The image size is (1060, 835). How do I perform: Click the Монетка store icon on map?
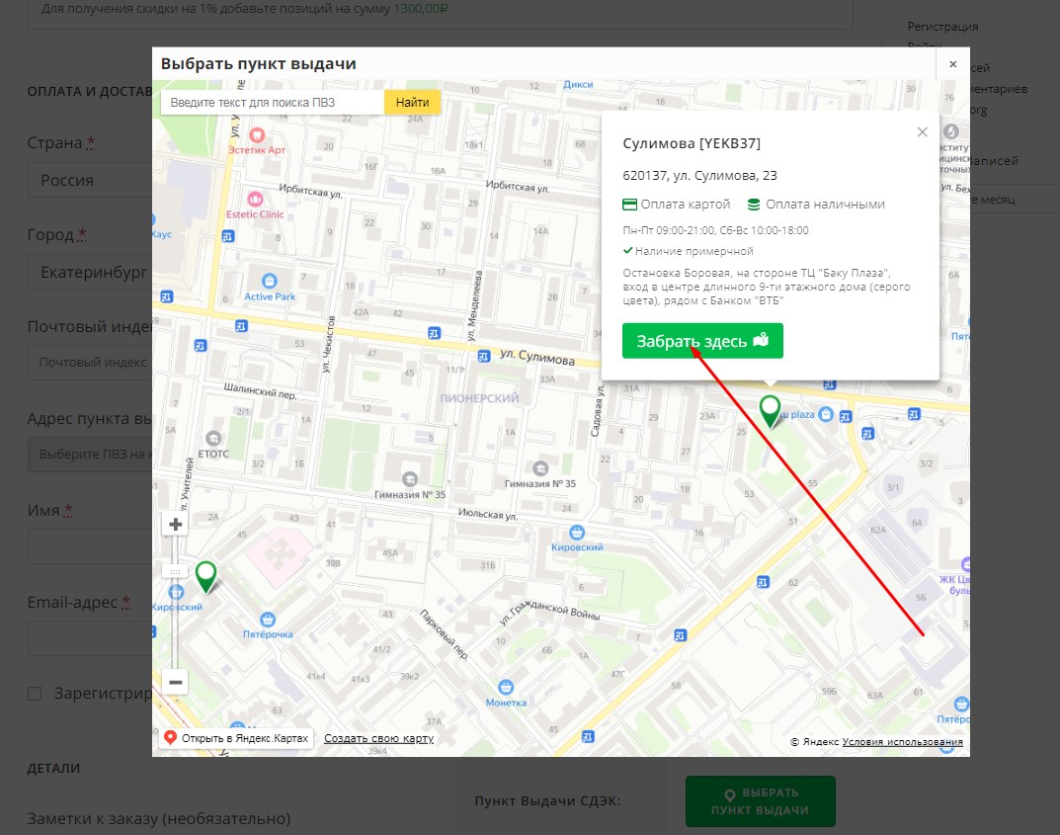[x=506, y=688]
